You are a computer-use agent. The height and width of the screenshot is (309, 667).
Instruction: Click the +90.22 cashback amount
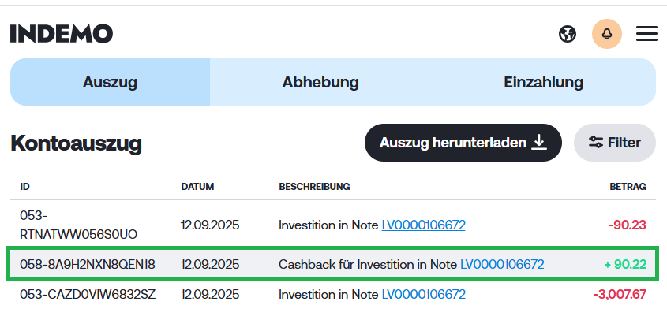[x=625, y=265]
